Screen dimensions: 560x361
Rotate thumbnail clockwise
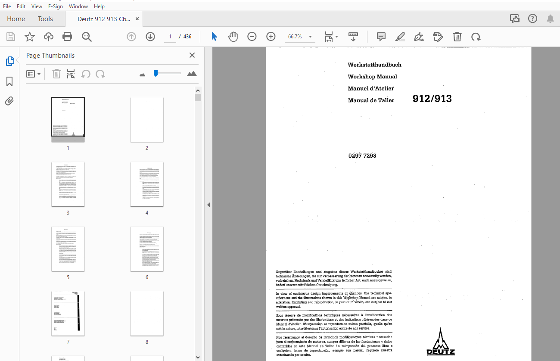[x=100, y=74]
